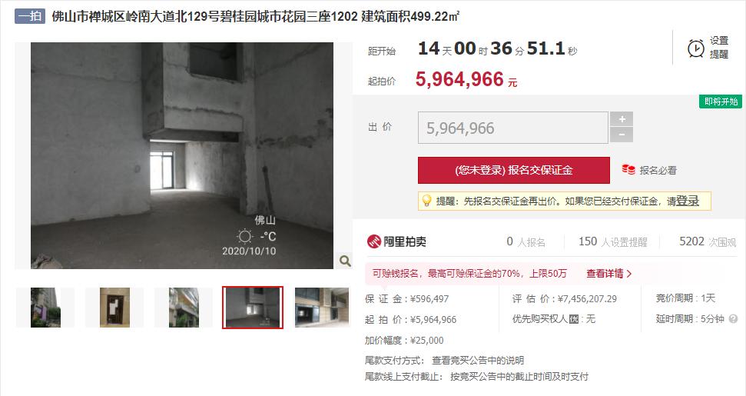Select the door photo thumbnail

(x=114, y=308)
